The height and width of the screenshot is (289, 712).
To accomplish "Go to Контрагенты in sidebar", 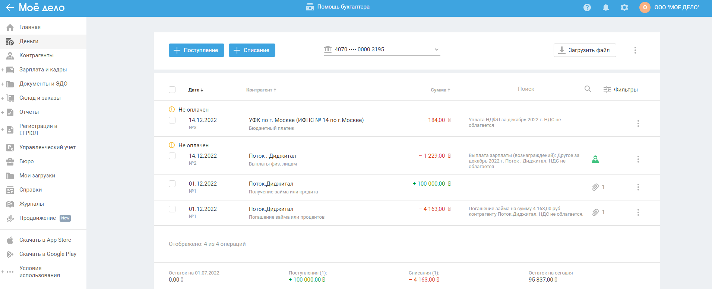I will (36, 55).
